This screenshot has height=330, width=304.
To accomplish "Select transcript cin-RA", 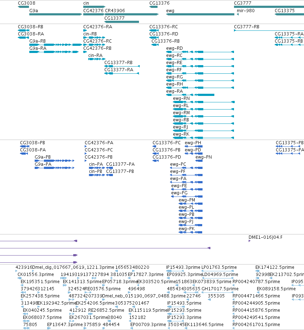I will click(97, 59).
